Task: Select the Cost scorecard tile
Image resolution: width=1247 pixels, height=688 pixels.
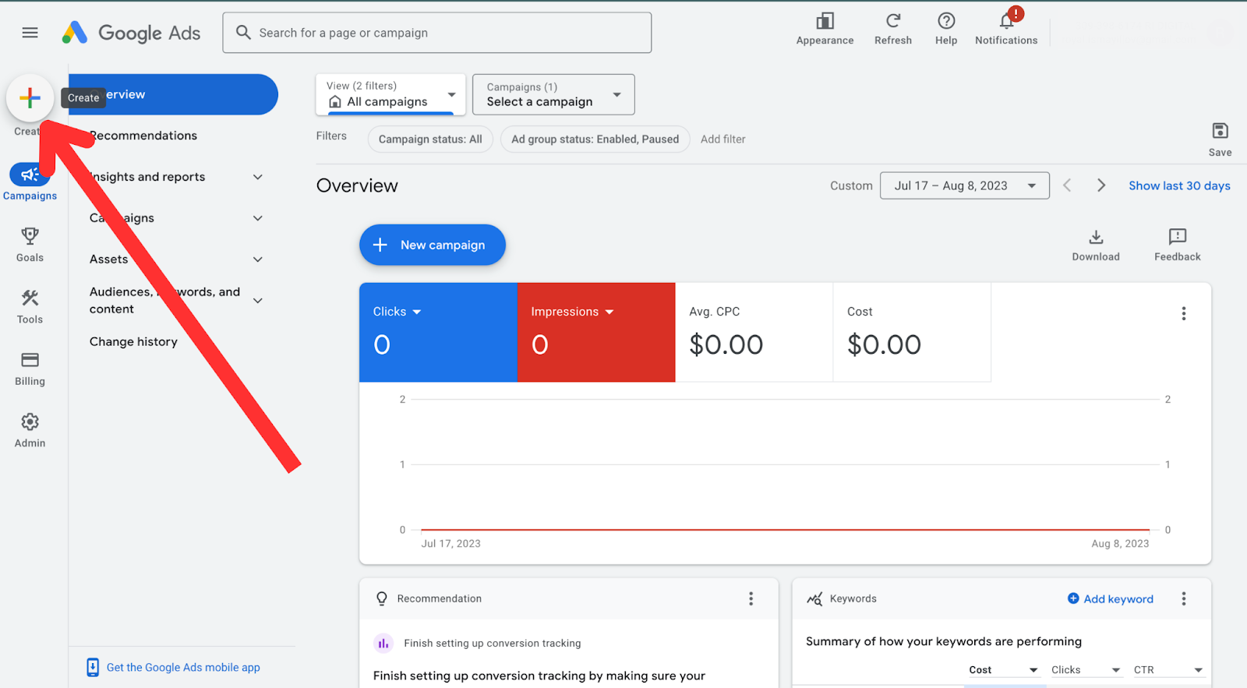Action: click(912, 332)
